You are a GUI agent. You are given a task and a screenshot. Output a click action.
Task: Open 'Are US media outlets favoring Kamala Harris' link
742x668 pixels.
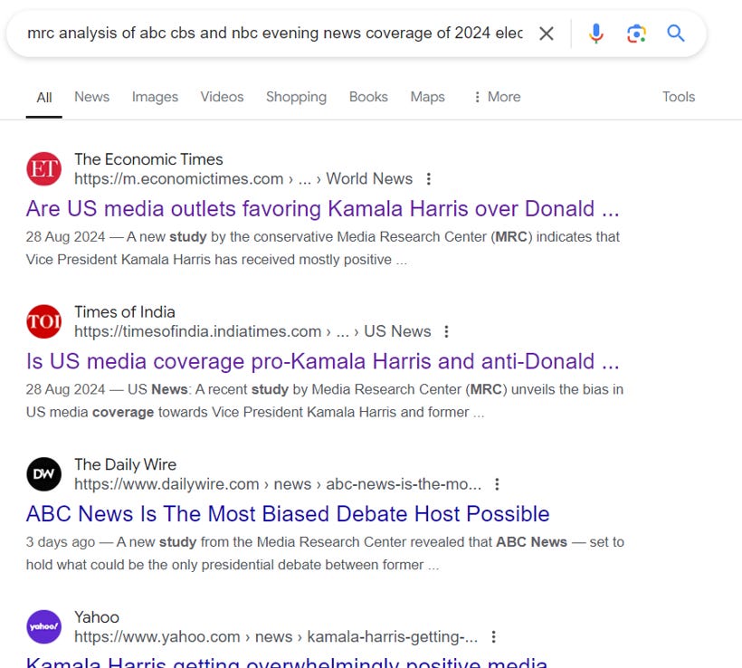[322, 209]
